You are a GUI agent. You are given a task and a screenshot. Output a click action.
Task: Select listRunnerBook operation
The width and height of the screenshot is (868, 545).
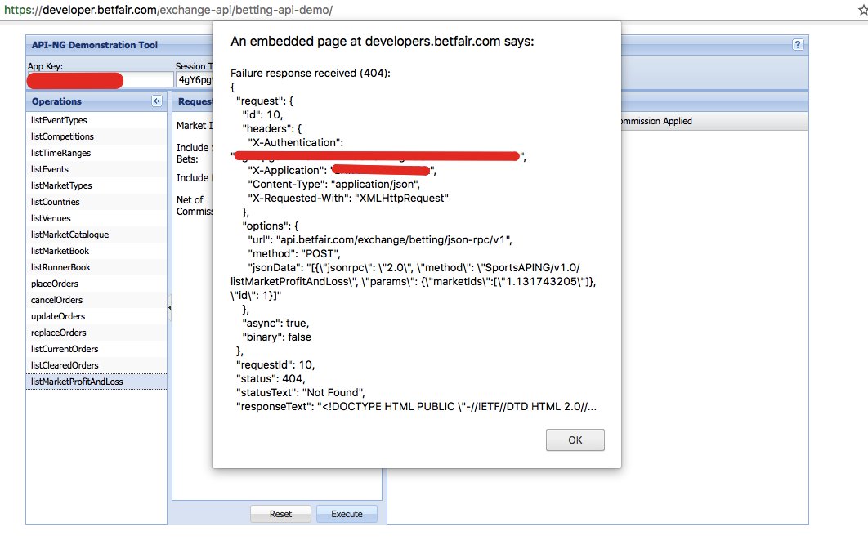pyautogui.click(x=96, y=267)
